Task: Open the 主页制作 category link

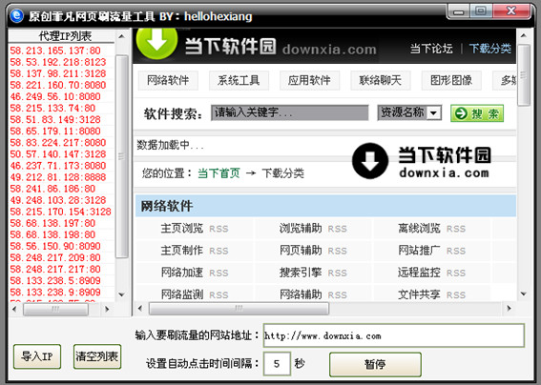Action: (182, 251)
